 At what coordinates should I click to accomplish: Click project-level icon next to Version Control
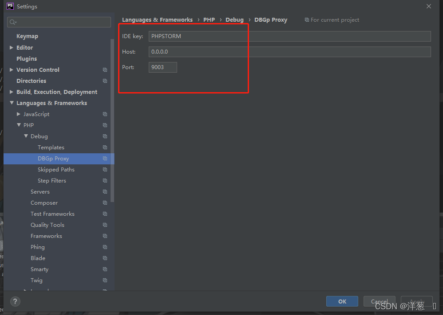point(105,70)
